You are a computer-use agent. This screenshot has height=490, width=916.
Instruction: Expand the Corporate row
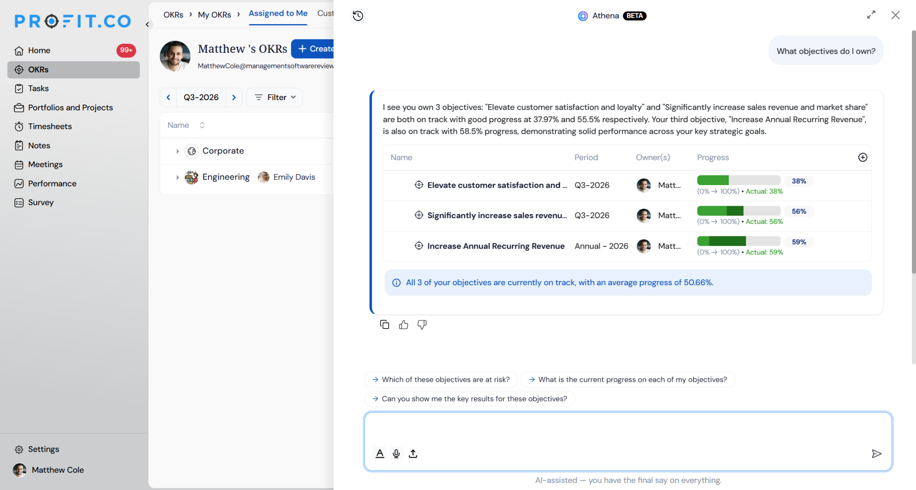point(178,151)
